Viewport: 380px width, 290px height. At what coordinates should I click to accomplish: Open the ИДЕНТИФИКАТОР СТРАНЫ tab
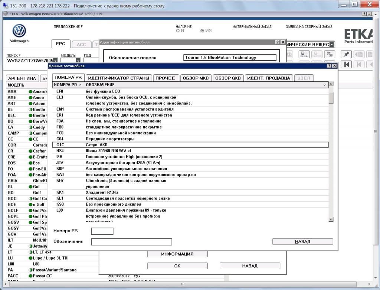(118, 78)
